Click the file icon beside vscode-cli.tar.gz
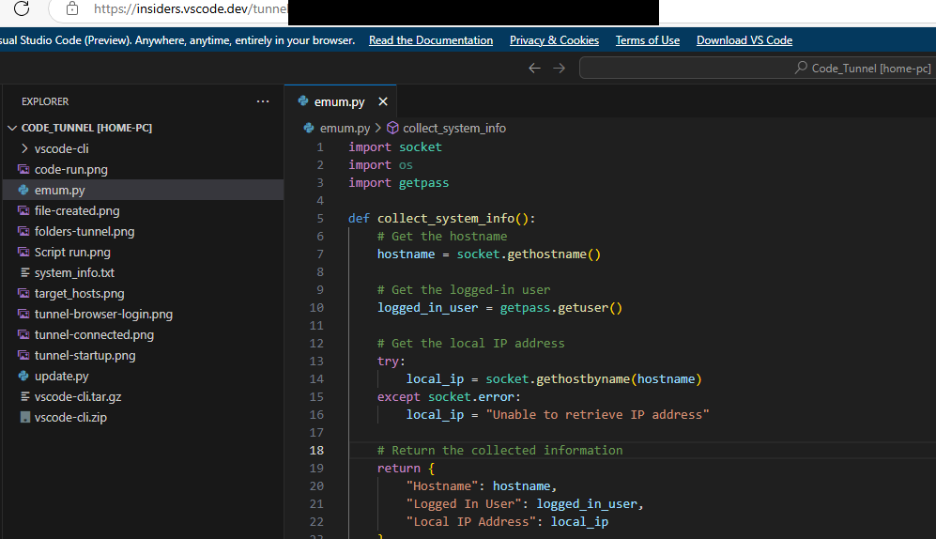 25,397
